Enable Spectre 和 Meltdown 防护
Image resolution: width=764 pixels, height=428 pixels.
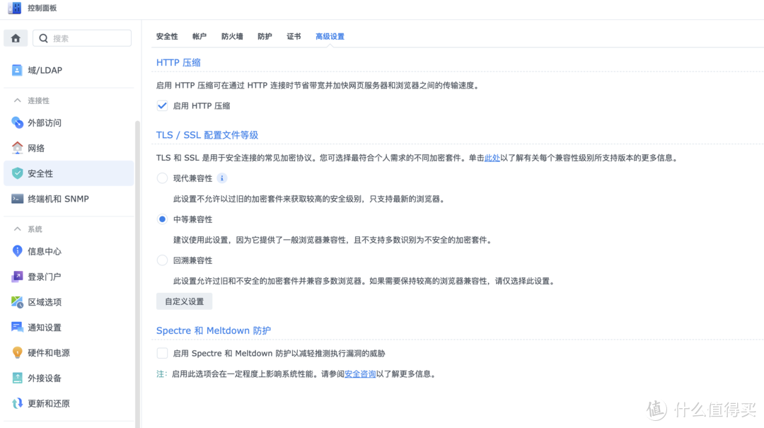pyautogui.click(x=161, y=353)
